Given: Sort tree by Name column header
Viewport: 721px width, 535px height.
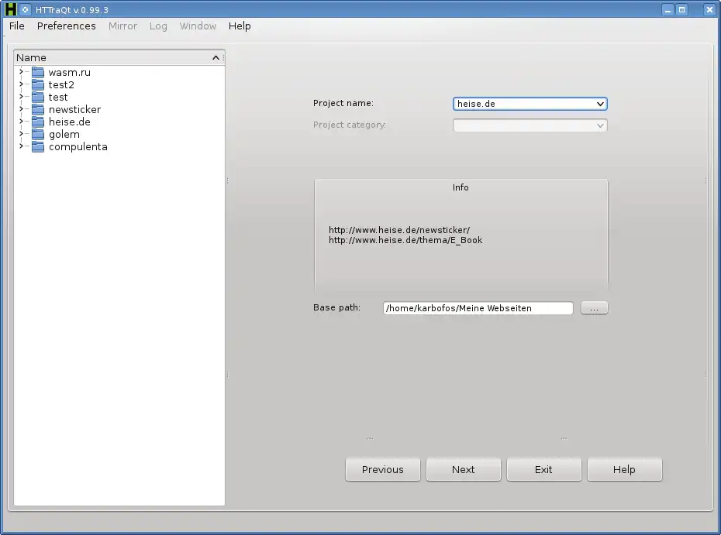Looking at the screenshot, I should (x=119, y=57).
